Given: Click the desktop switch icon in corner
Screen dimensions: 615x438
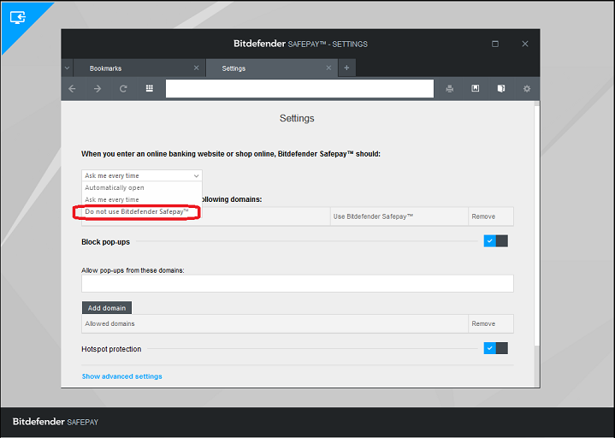Looking at the screenshot, I should pyautogui.click(x=18, y=17).
